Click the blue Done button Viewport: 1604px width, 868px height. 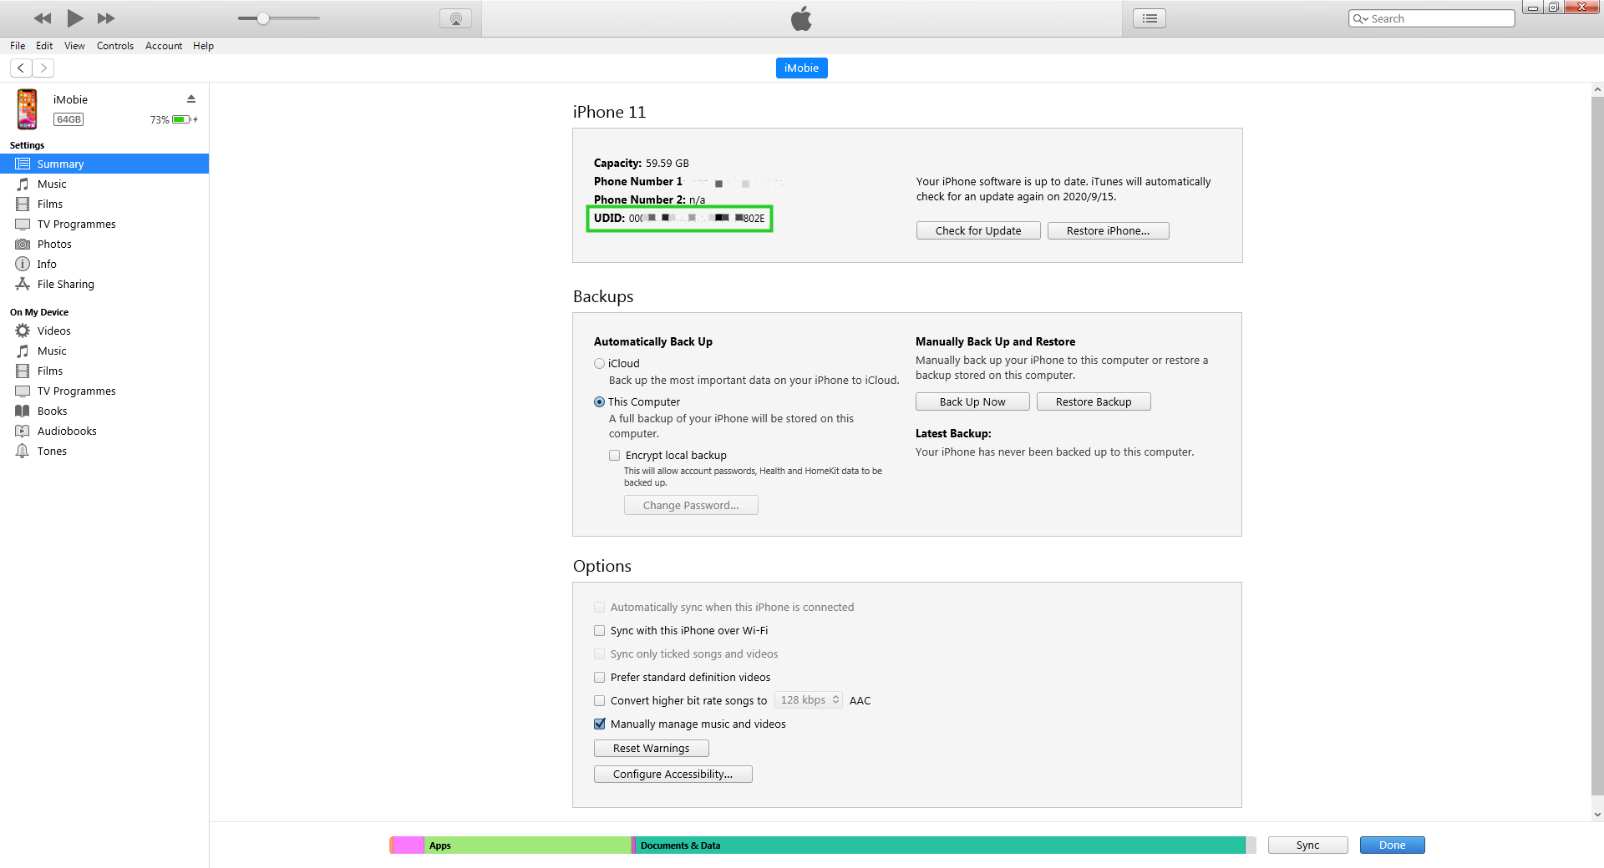click(1392, 845)
